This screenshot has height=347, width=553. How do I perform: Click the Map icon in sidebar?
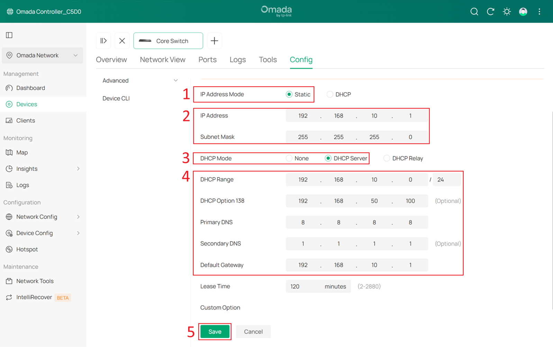click(9, 153)
